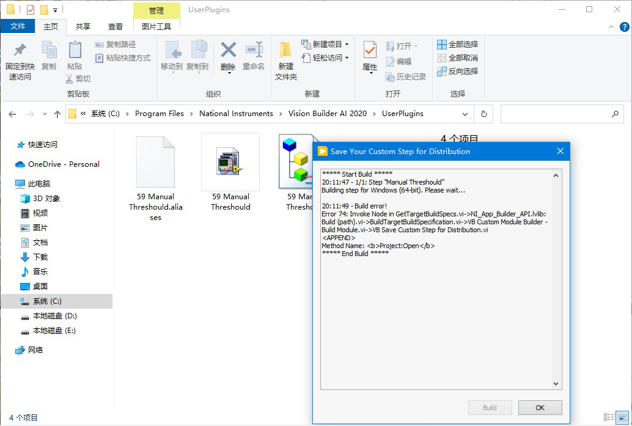Switch to details view toggle
This screenshot has height=426, width=632.
click(609, 417)
